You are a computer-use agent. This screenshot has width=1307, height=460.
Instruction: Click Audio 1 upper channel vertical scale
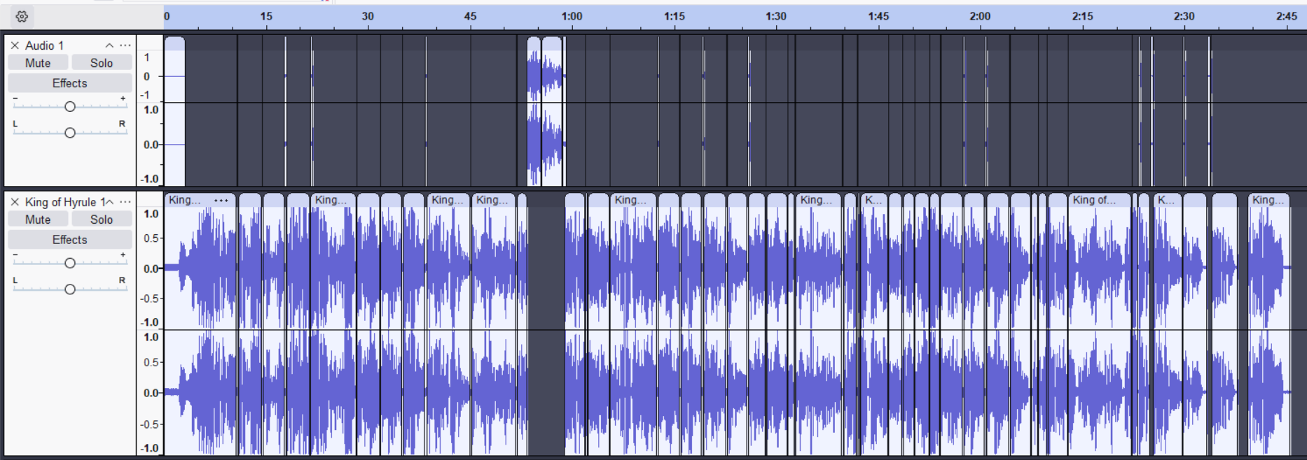[150, 76]
